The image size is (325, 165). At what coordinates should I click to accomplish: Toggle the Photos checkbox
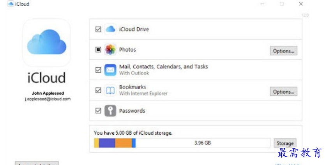(x=98, y=50)
